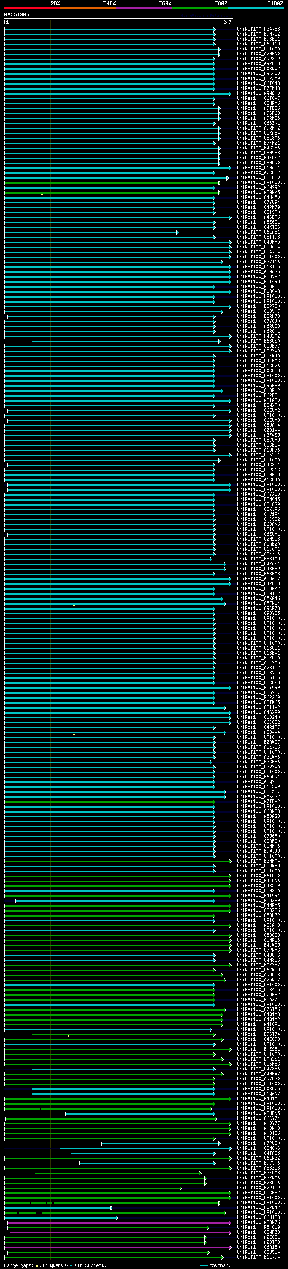The height and width of the screenshot is (1269, 288).
Task: Open hit UniRef100_Q3HRY6
Action: (258, 104)
